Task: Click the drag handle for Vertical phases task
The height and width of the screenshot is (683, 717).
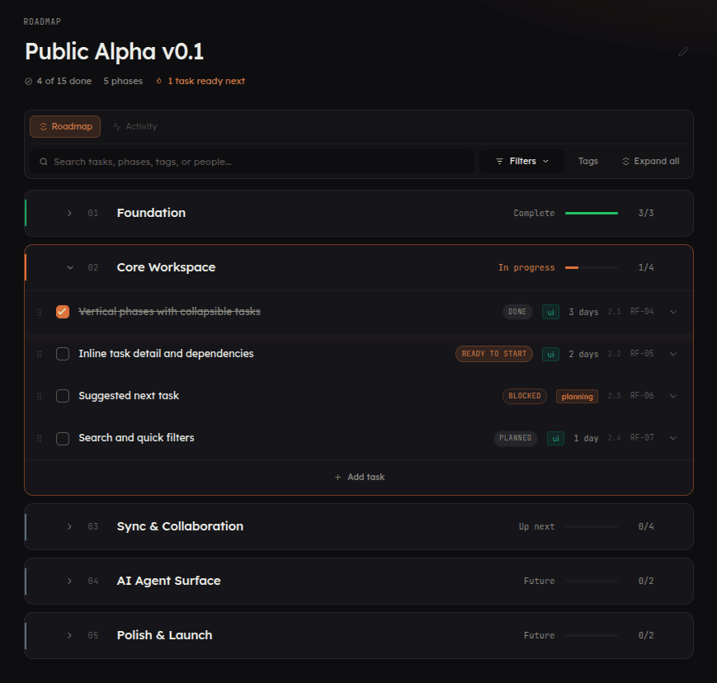Action: point(40,312)
